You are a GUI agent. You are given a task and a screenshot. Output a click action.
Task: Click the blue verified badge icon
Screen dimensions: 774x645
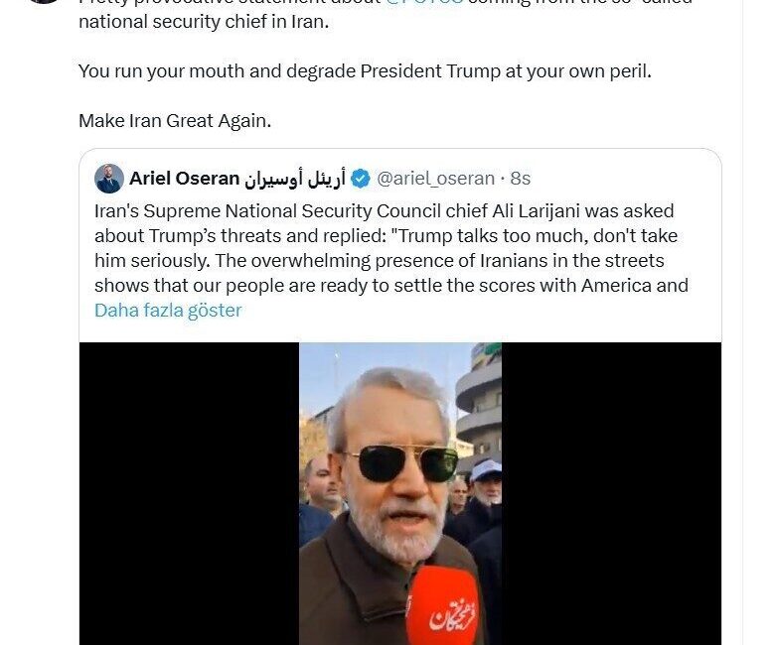tap(361, 179)
